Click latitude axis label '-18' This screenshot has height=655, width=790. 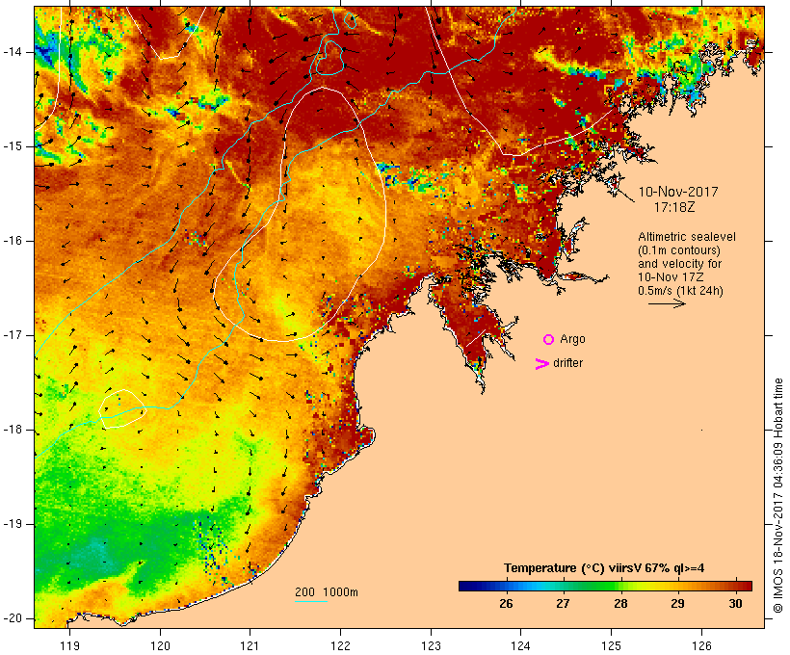(13, 430)
